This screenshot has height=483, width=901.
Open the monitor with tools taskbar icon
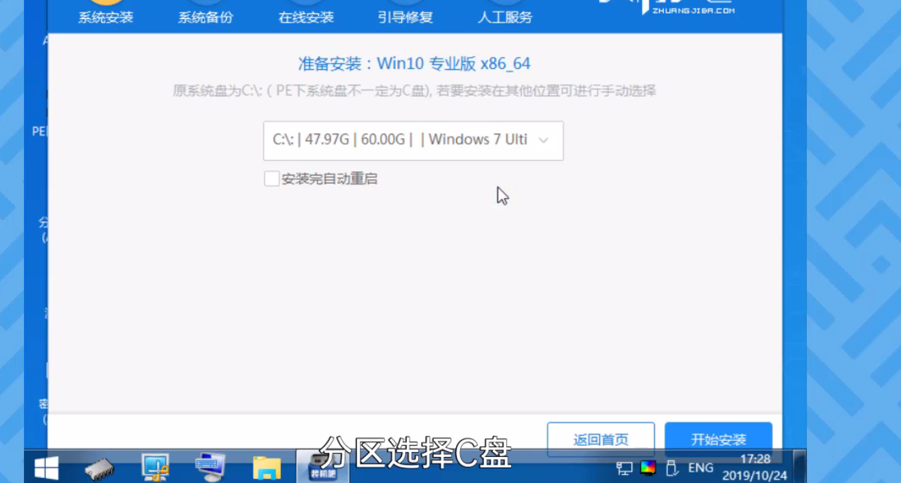pos(155,467)
